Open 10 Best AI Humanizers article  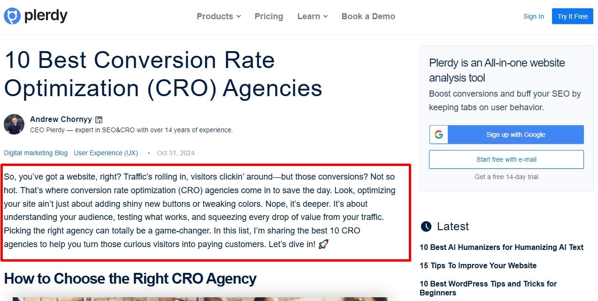501,247
